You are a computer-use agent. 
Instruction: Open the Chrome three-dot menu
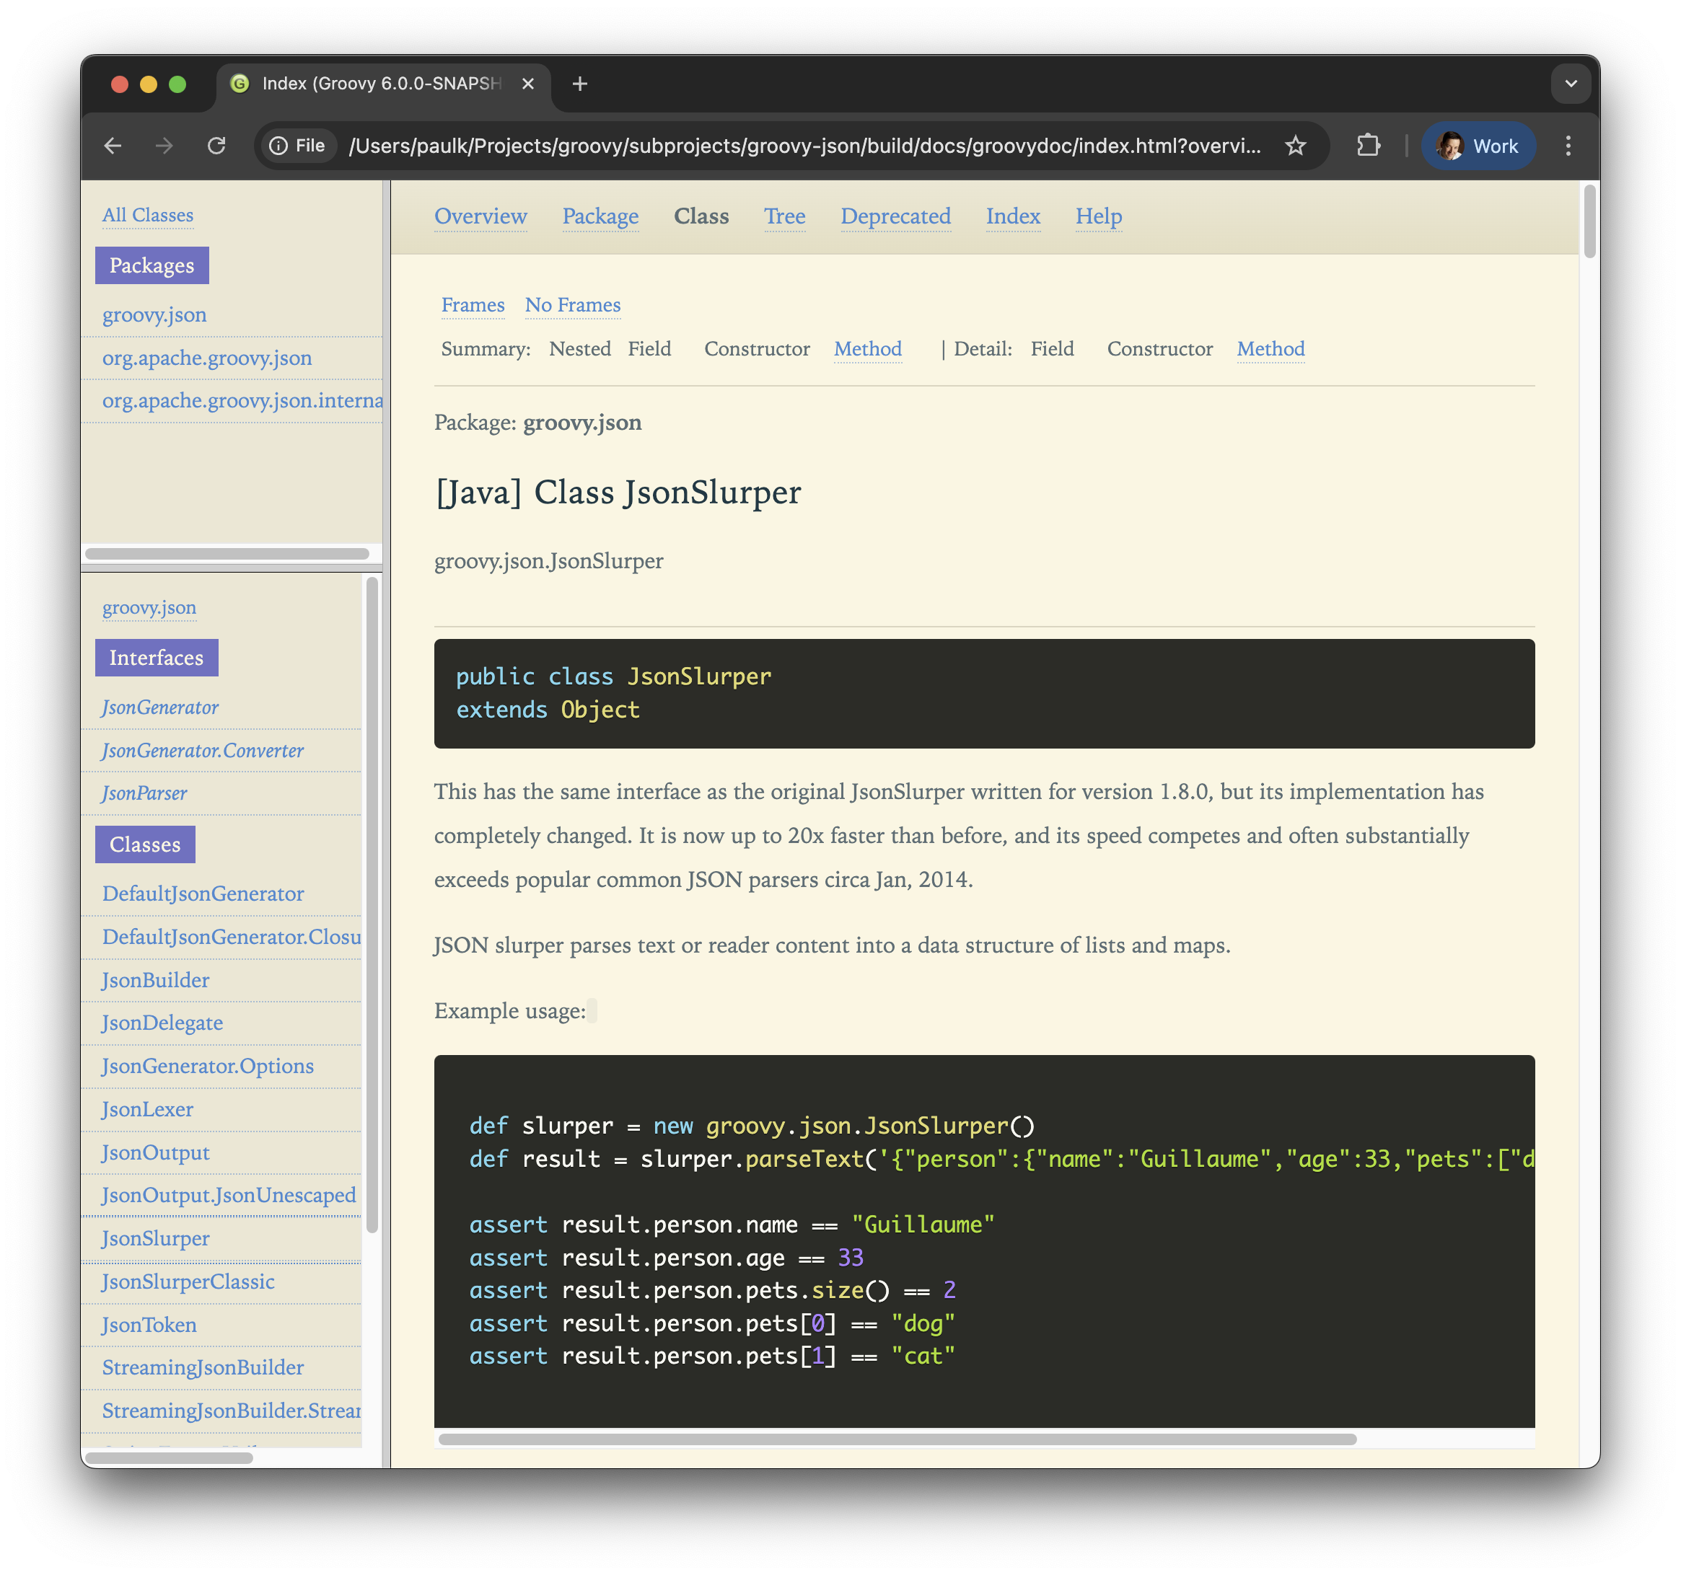1568,146
